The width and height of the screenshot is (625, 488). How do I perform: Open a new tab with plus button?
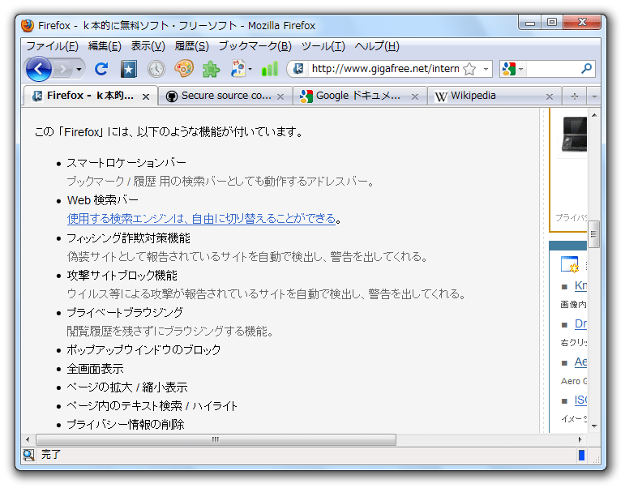click(x=575, y=96)
